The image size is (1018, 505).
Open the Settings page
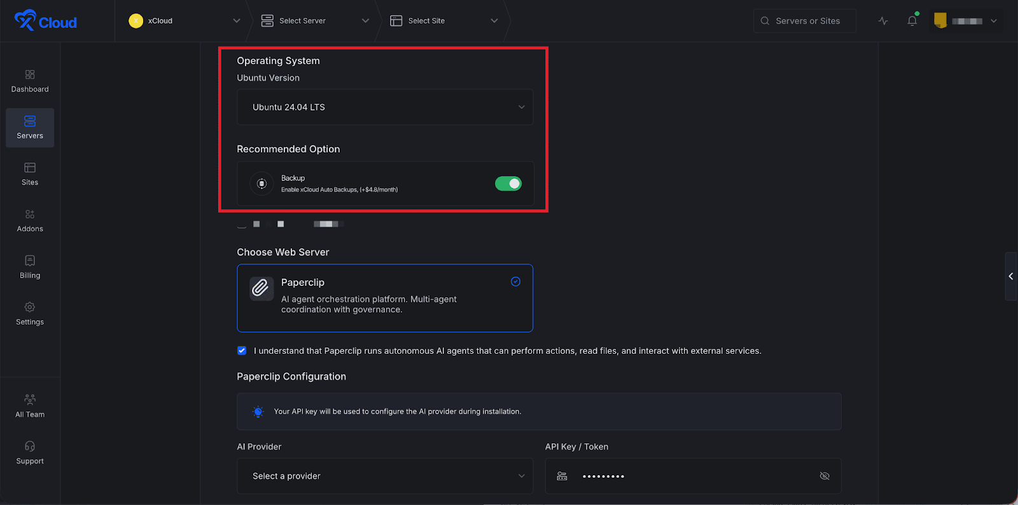[30, 314]
